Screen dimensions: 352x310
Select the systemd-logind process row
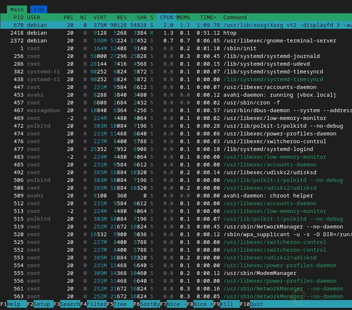[x=176, y=149]
